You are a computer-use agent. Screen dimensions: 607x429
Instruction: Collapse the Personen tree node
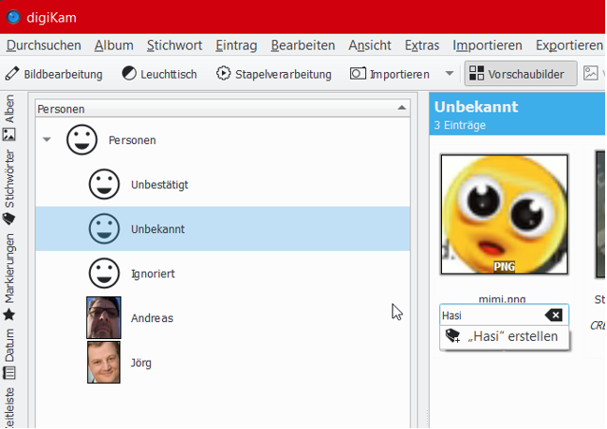(47, 140)
